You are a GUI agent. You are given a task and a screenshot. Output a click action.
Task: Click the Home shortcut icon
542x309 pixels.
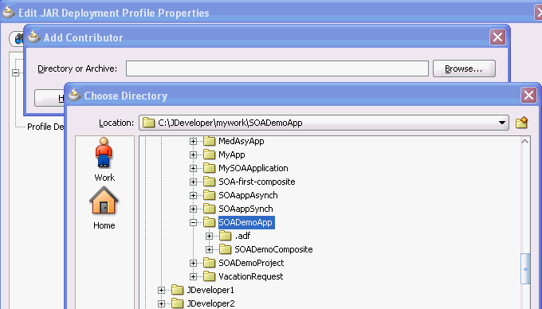pyautogui.click(x=104, y=201)
